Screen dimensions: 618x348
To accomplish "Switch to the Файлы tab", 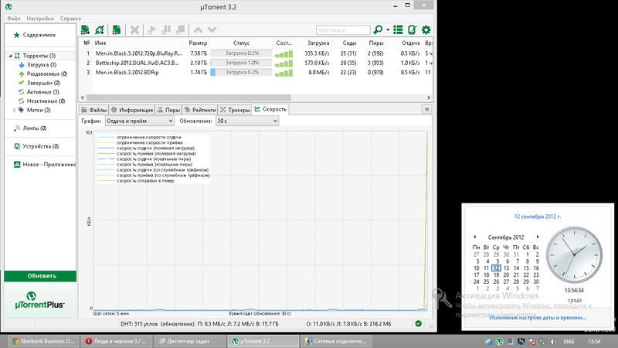I will (x=93, y=110).
